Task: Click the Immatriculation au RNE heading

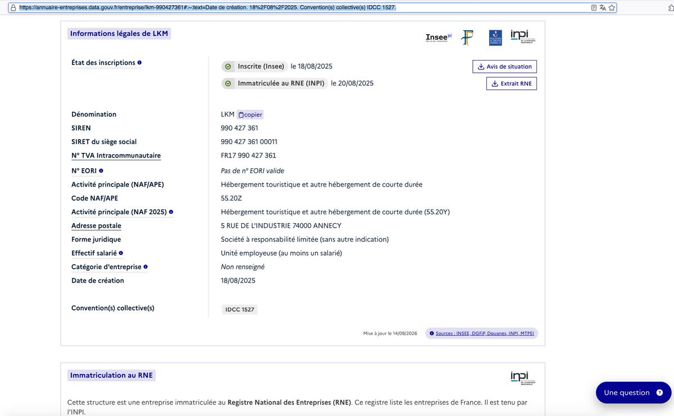Action: click(x=111, y=376)
